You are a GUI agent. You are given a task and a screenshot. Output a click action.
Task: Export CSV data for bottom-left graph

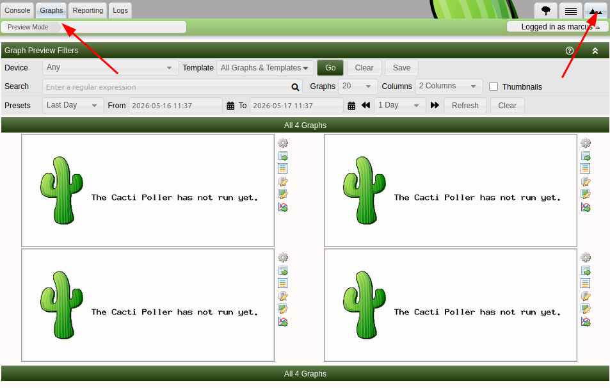click(x=283, y=270)
